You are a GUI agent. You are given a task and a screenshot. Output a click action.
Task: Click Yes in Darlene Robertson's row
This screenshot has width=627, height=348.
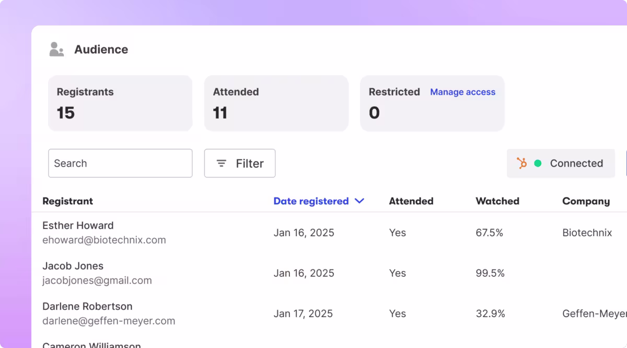398,314
